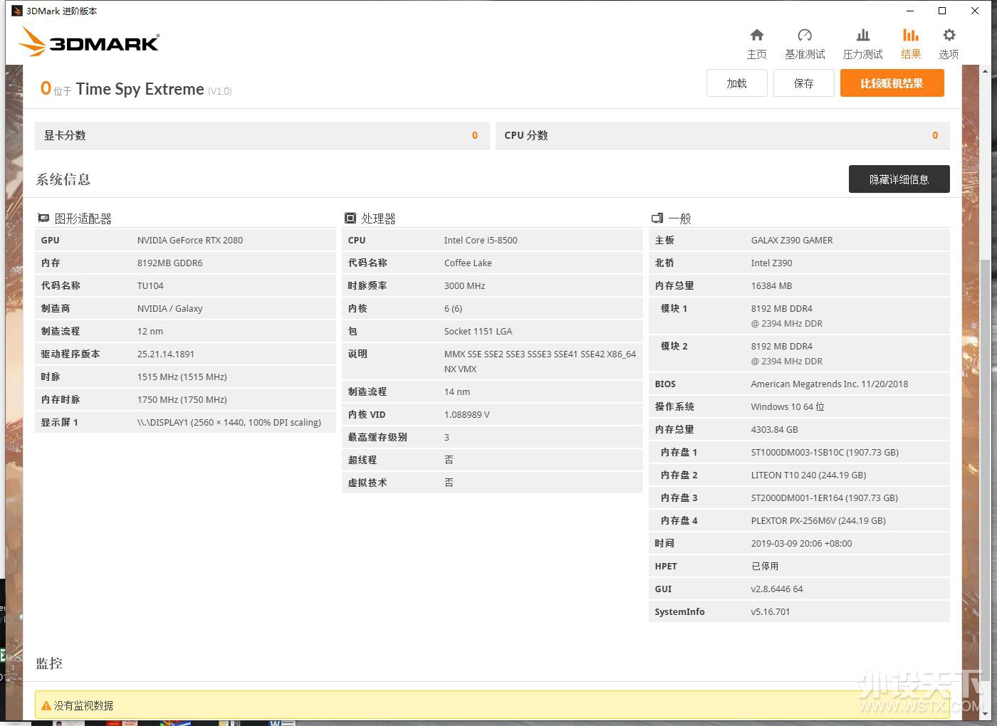Viewport: 997px width, 726px height.
Task: Switch to the 结果 tab label
Action: (911, 54)
